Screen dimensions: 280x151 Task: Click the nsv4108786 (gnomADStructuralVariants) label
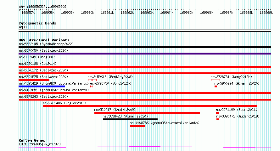click(x=165, y=123)
